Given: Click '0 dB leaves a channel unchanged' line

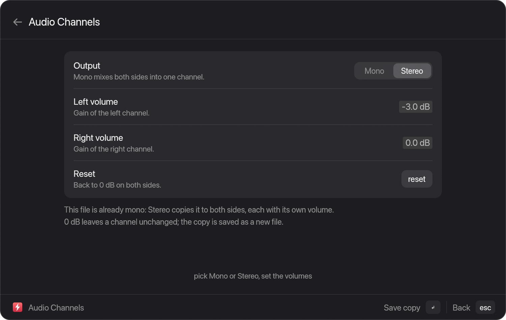Looking at the screenshot, I should click(173, 222).
